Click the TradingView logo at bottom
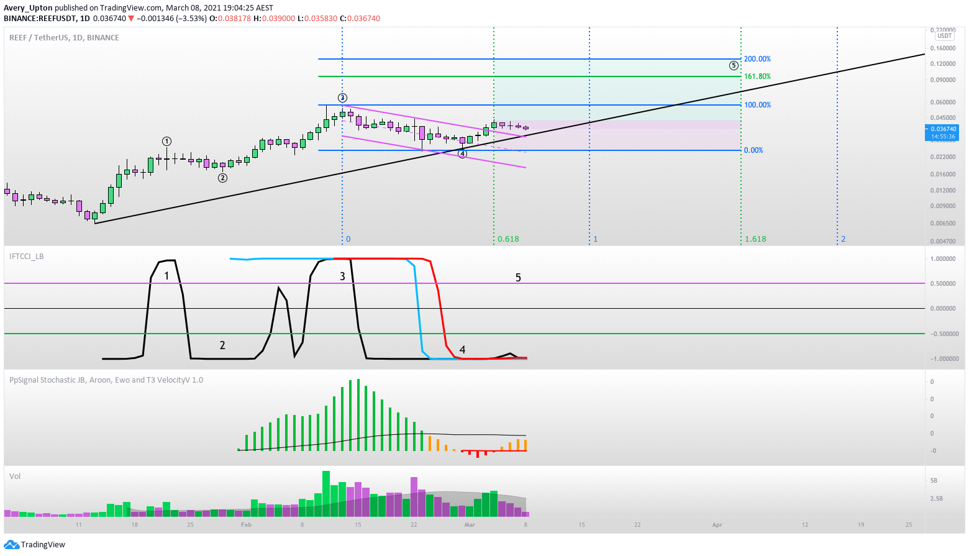The height and width of the screenshot is (556, 969). tap(34, 544)
